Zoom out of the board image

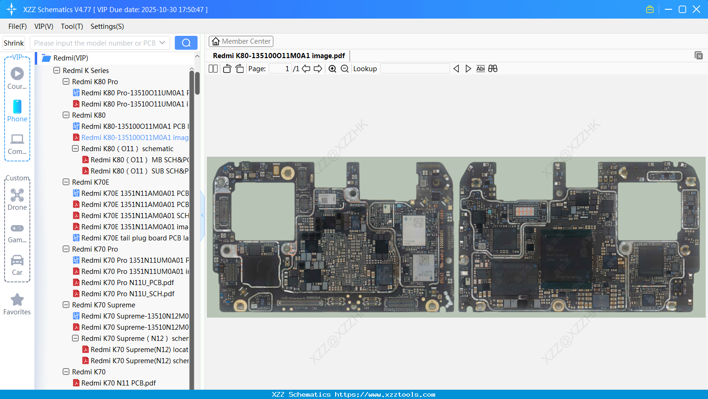point(344,68)
